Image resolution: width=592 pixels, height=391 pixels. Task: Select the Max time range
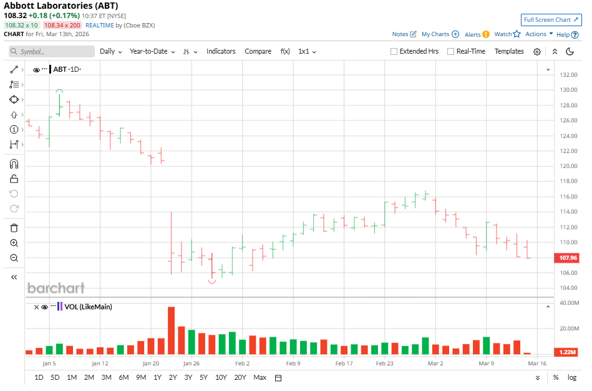coord(260,377)
